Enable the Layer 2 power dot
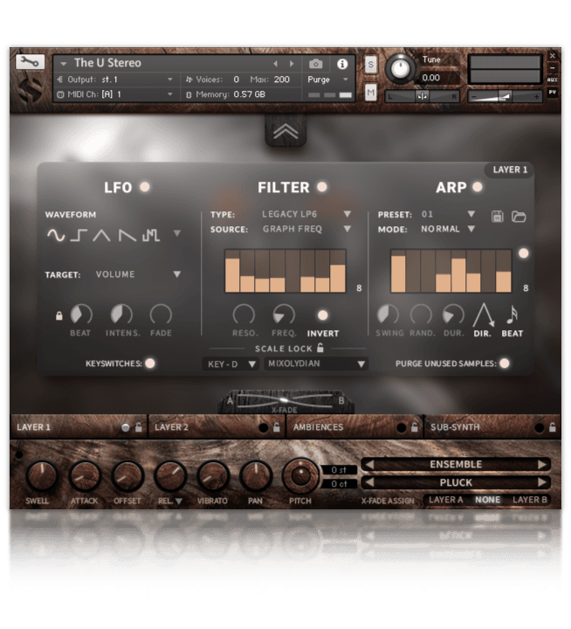 [x=264, y=428]
